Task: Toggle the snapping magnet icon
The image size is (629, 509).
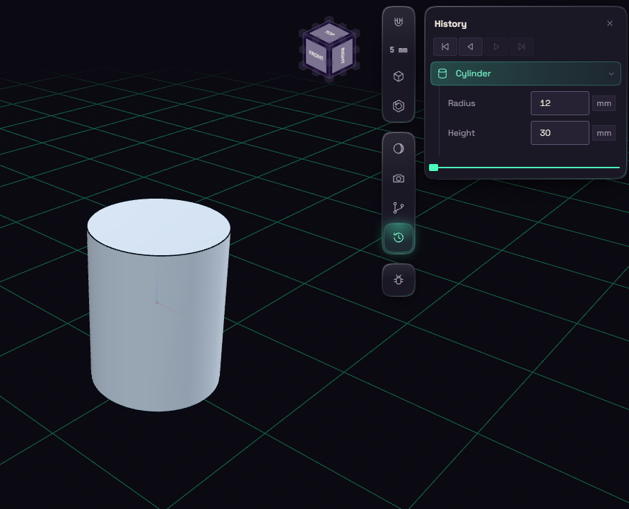Action: pos(399,22)
